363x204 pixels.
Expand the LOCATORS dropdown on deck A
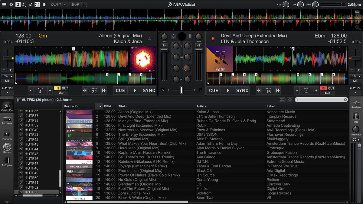[7, 92]
